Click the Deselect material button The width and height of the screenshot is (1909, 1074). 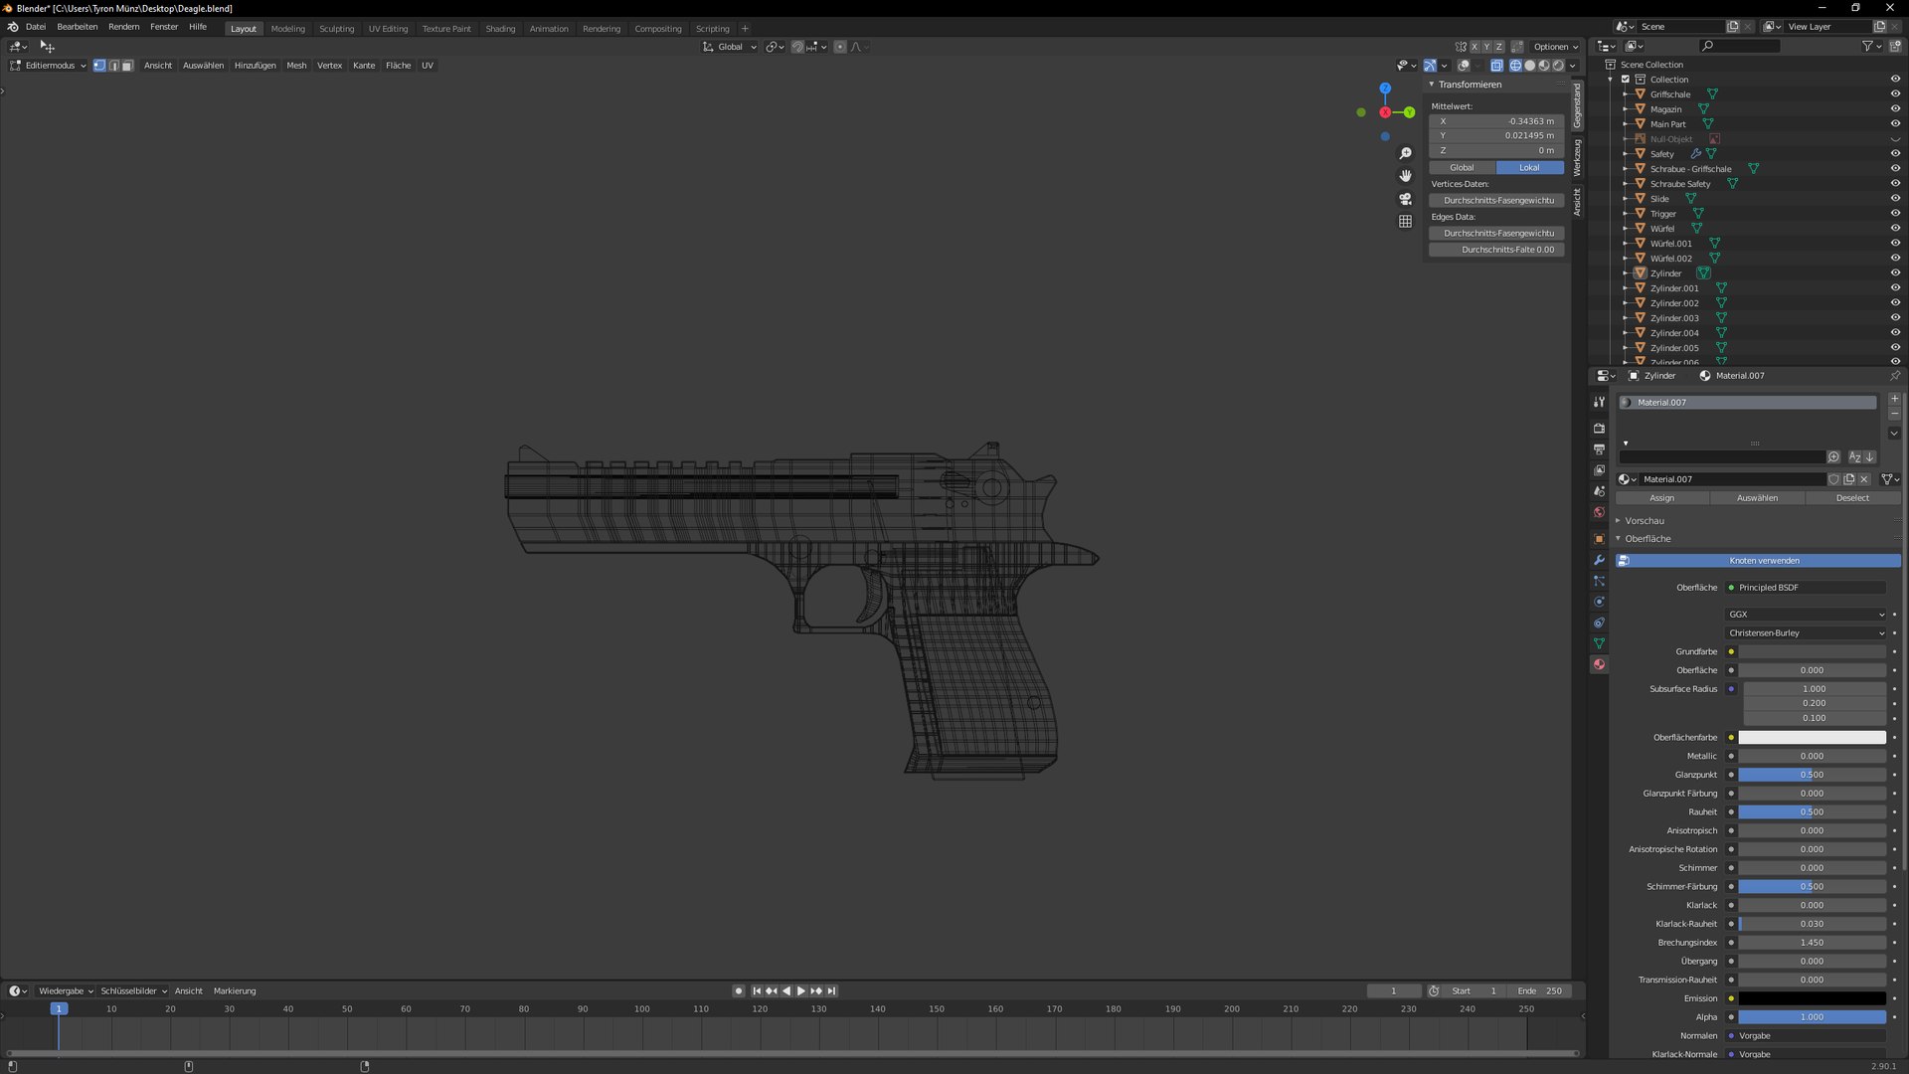pyautogui.click(x=1852, y=498)
